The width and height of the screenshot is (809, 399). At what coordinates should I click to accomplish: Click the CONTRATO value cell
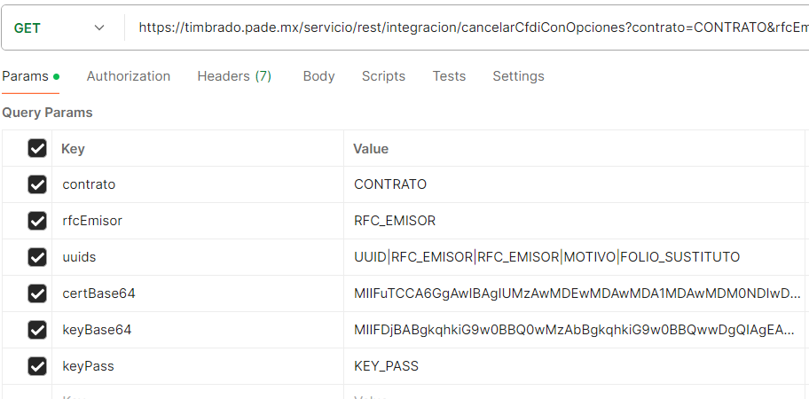tap(574, 184)
